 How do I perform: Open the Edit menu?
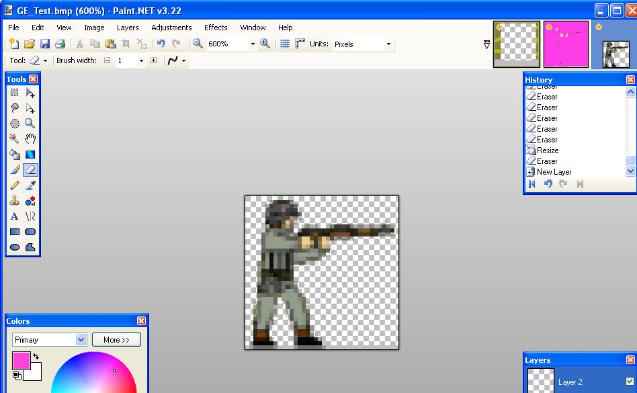pos(38,28)
